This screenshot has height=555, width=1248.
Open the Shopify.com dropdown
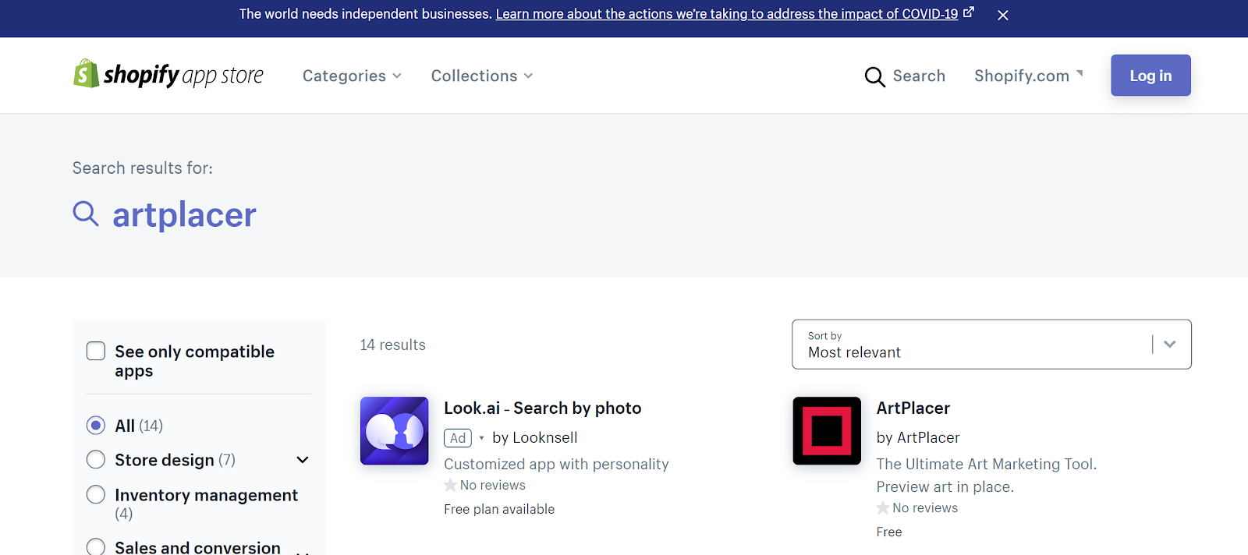click(1029, 76)
